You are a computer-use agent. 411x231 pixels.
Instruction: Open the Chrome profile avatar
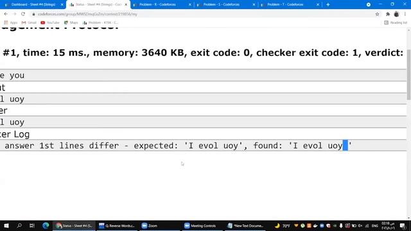(x=396, y=14)
